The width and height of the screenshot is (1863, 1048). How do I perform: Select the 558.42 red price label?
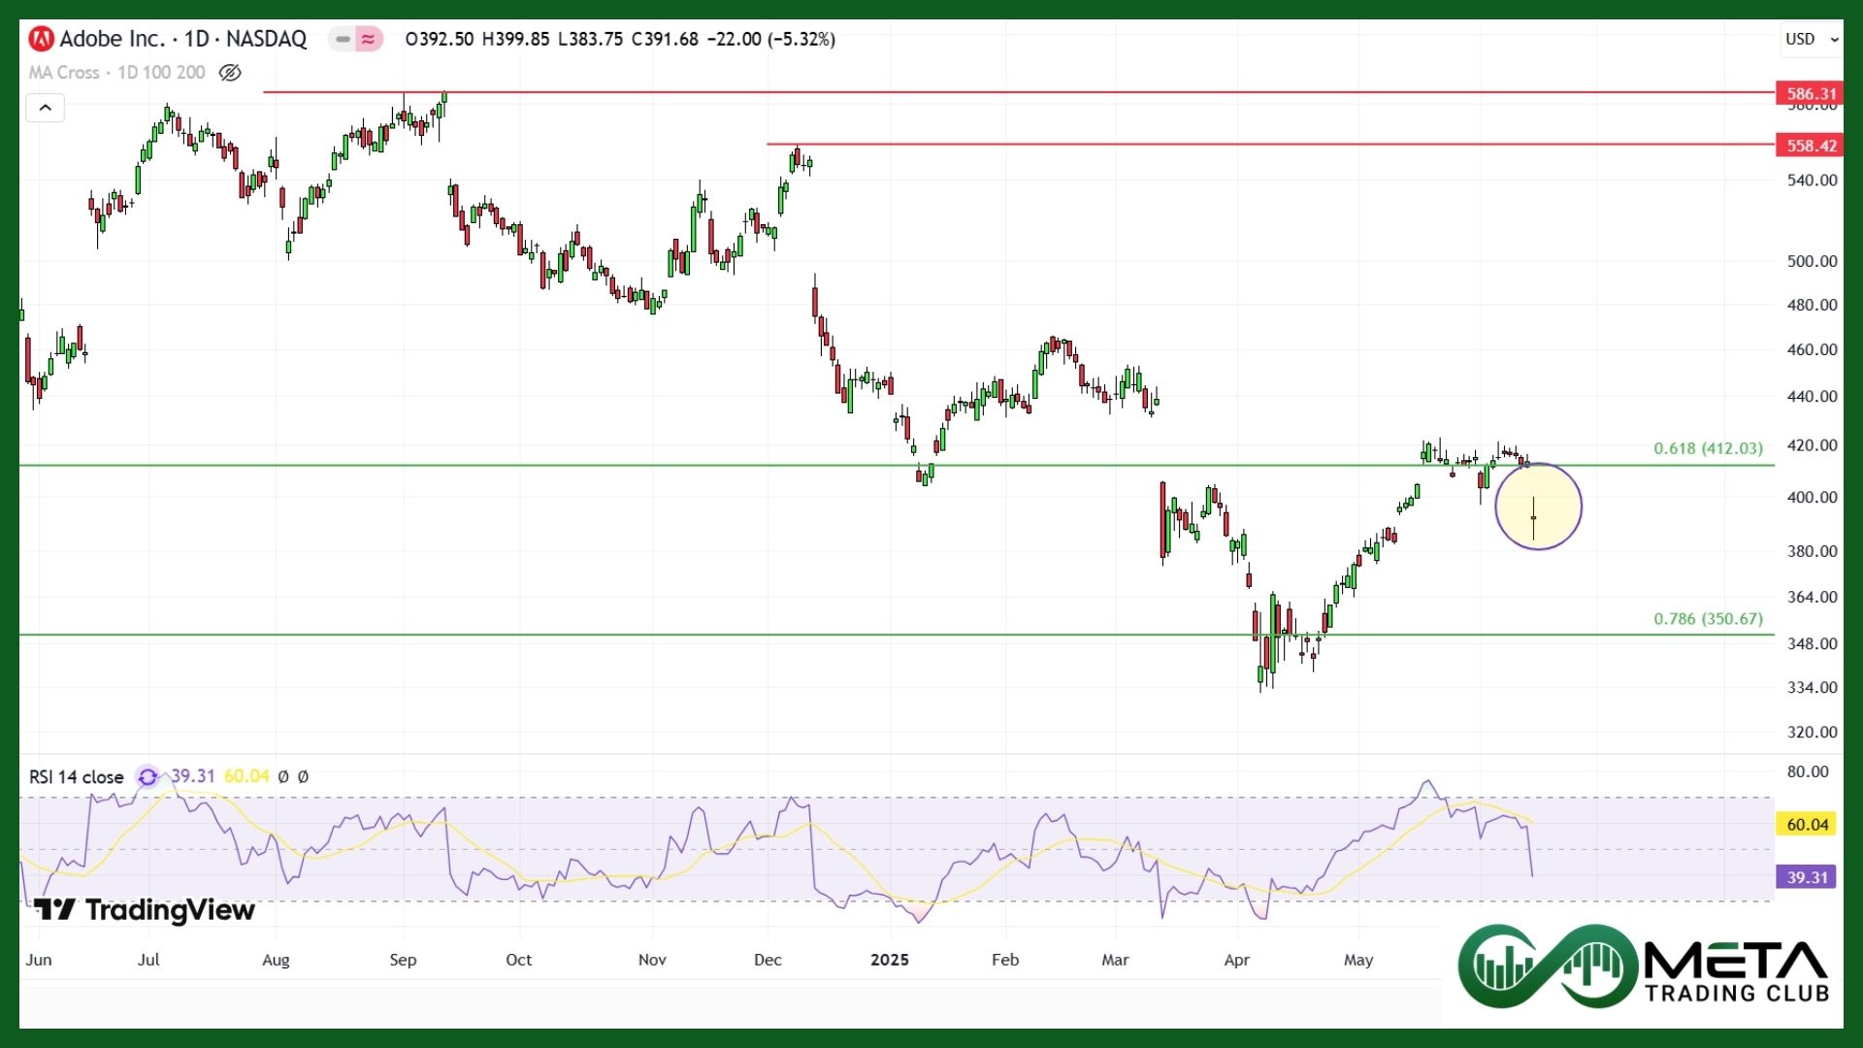(1811, 146)
